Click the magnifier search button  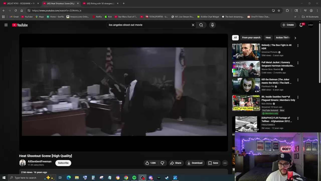(x=201, y=25)
